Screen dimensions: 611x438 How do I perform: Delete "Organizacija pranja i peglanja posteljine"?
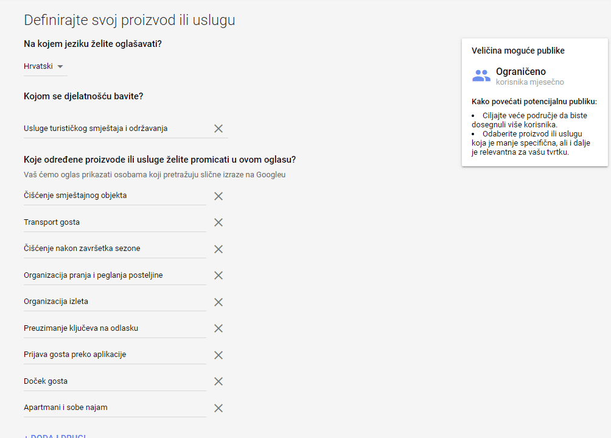click(x=218, y=275)
